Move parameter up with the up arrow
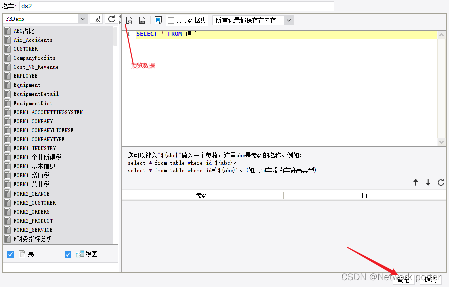The height and width of the screenshot is (287, 449). (416, 182)
